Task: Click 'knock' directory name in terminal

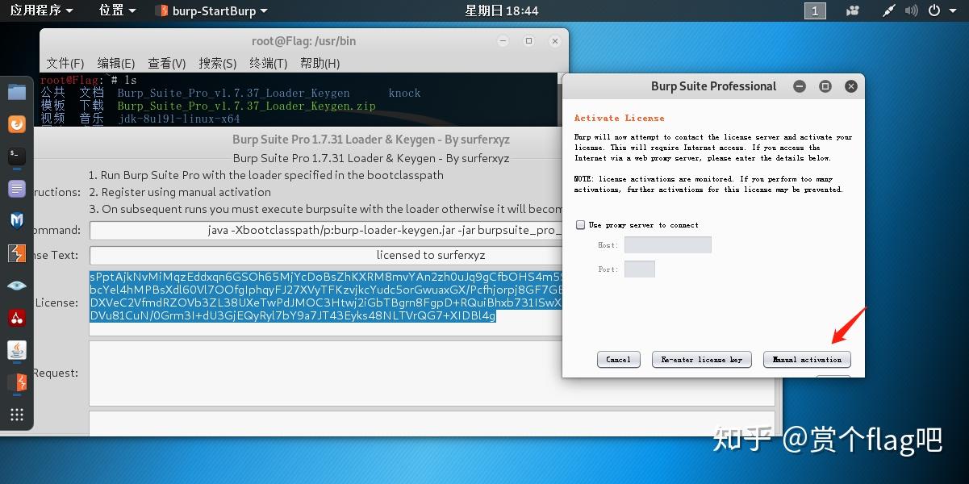Action: click(x=404, y=93)
